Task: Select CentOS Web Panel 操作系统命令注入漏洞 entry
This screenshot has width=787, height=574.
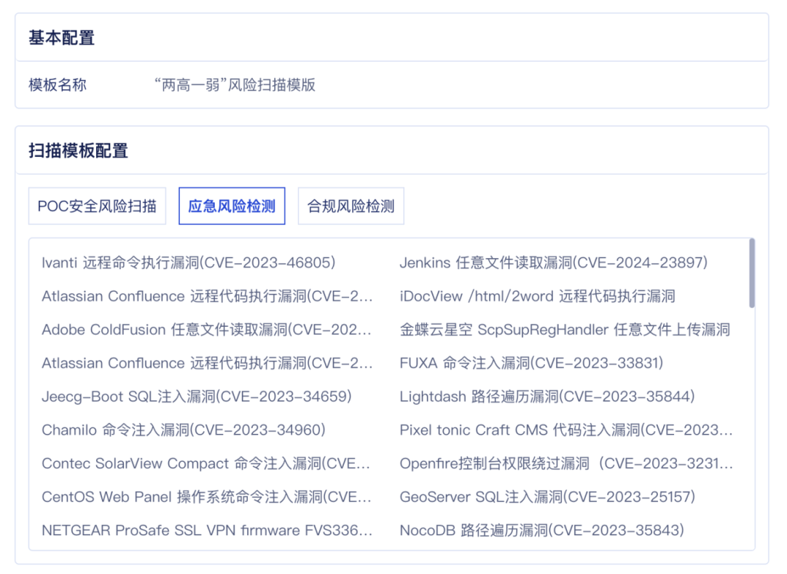Action: (207, 497)
